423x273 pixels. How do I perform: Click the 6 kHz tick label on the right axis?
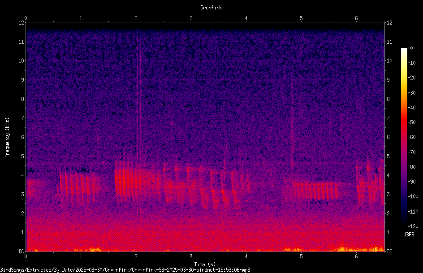pos(388,137)
